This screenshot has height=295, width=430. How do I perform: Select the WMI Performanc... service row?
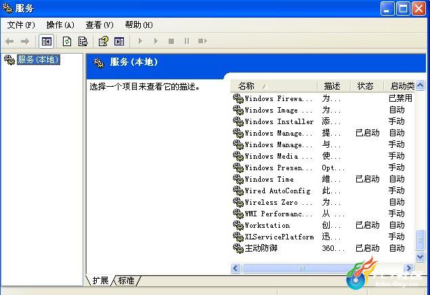[x=323, y=214]
